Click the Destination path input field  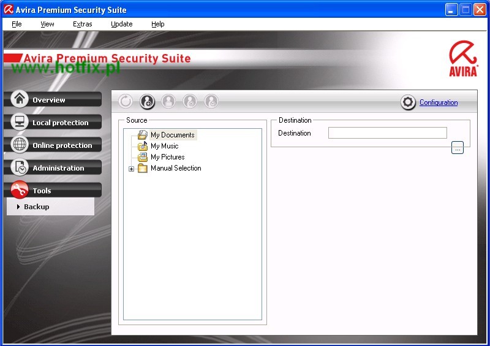[387, 133]
